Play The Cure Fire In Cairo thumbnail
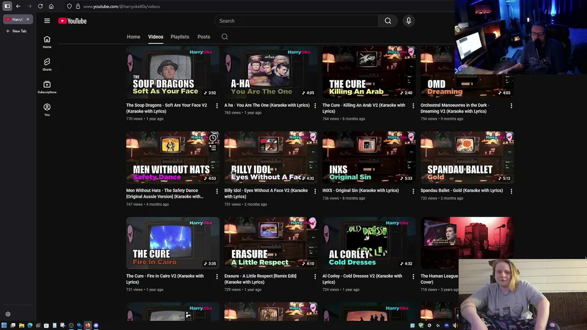Screen dimensions: 587x330 [x=172, y=243]
